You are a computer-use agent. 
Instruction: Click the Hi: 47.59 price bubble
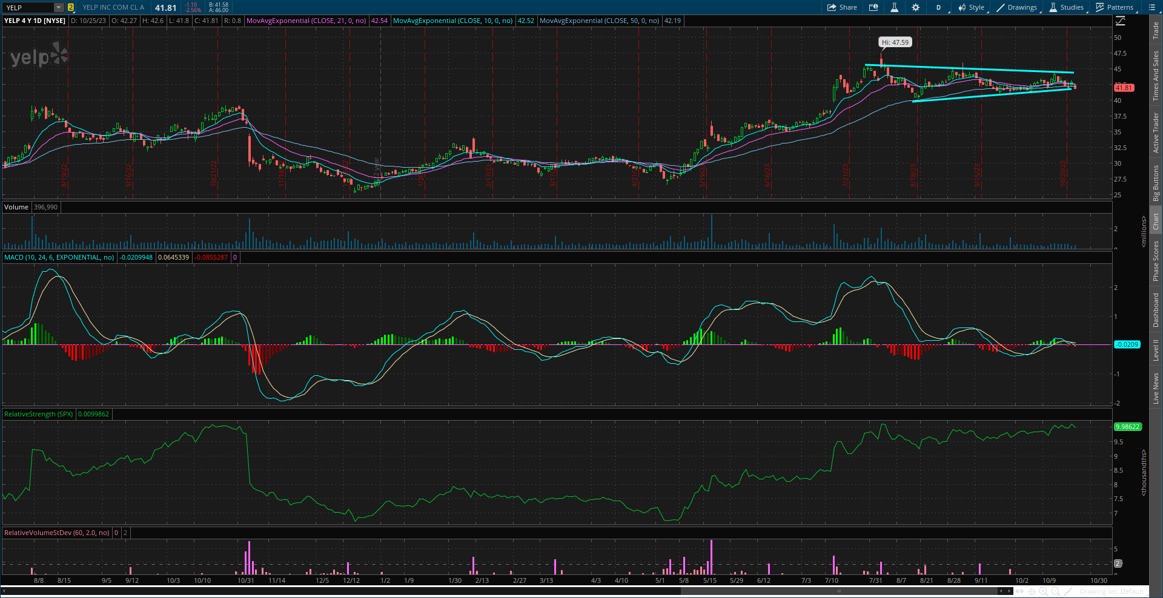(895, 42)
